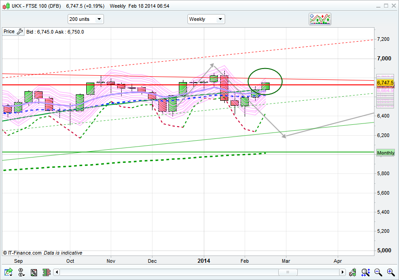Open the chart list icon in bottom toolbar
The height and width of the screenshot is (280, 399).
point(34,272)
